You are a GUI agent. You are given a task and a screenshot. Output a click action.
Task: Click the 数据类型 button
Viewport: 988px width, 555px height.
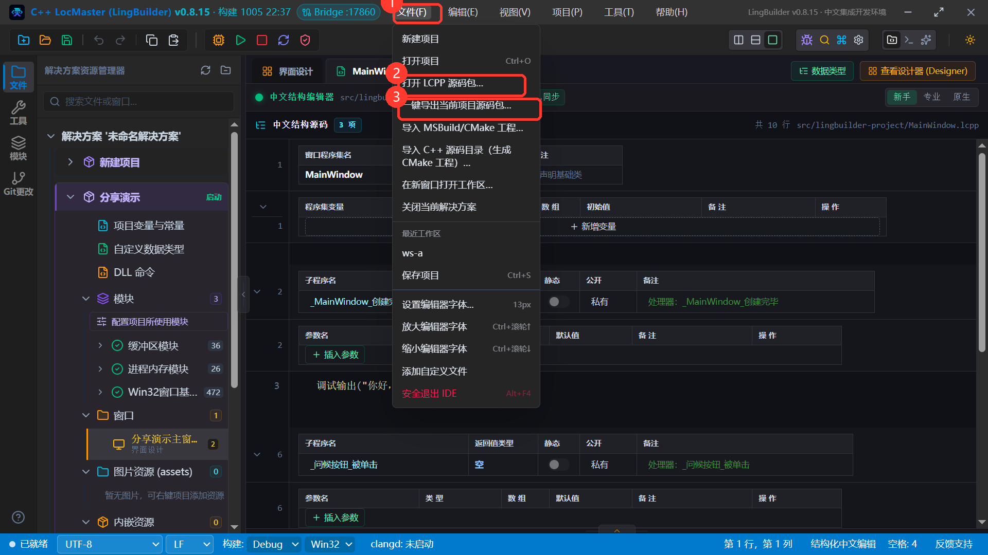tap(822, 71)
